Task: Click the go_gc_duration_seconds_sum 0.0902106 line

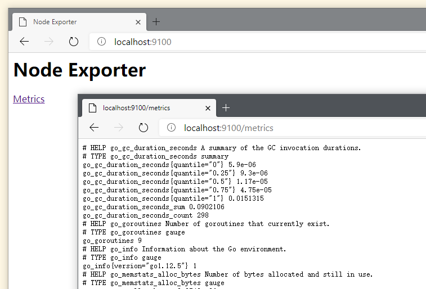Action: point(154,207)
